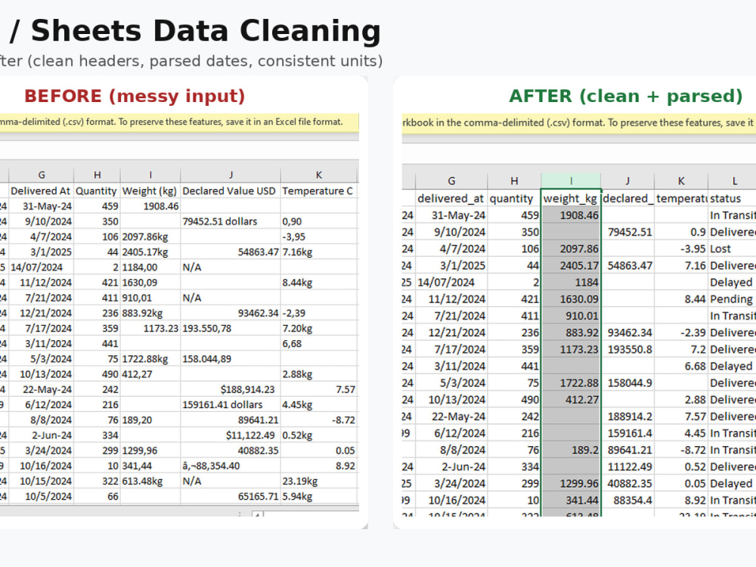Click the CSV format warning bar in AFTER sheet
The image size is (756, 567).
pyautogui.click(x=578, y=123)
